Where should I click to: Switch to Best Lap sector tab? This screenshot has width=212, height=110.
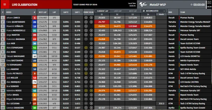(133, 11)
